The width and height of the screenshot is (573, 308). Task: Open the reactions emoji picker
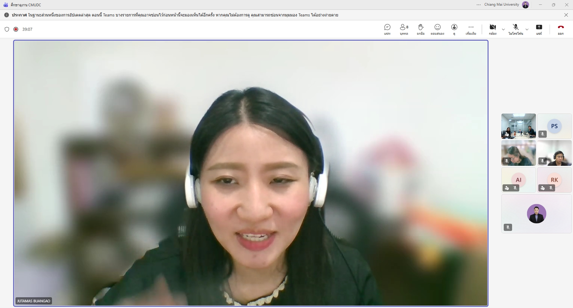click(437, 29)
